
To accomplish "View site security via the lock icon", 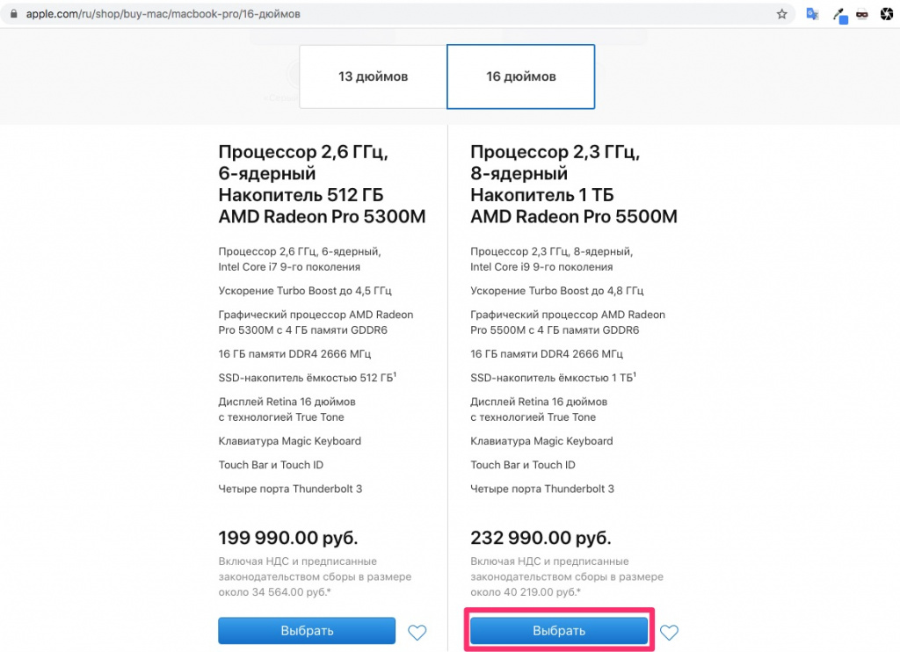I will (x=12, y=15).
